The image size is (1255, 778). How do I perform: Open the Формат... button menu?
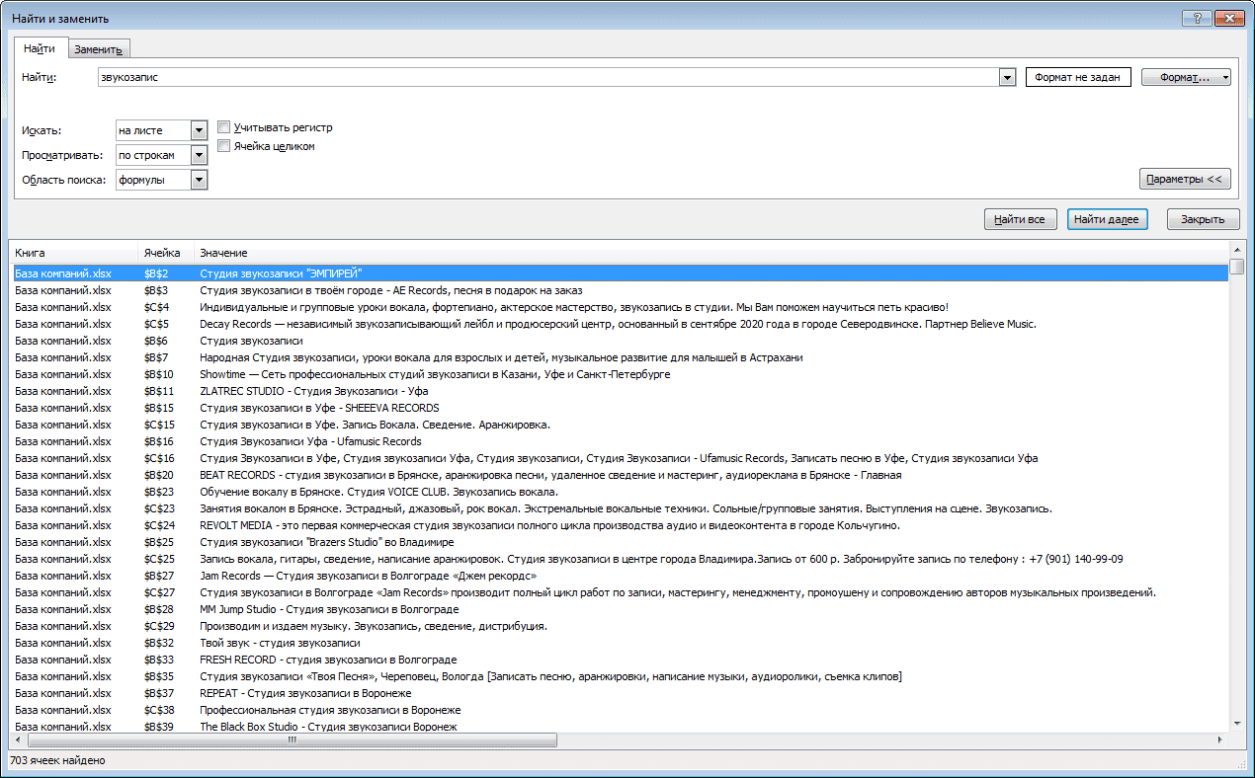pyautogui.click(x=1186, y=77)
